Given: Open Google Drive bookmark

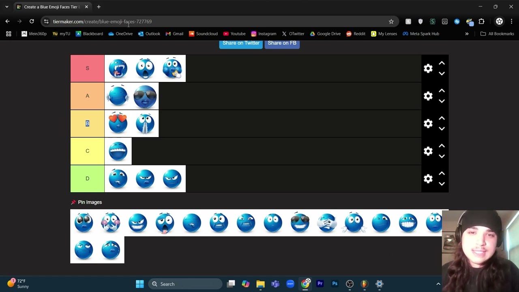Looking at the screenshot, I should 325,34.
